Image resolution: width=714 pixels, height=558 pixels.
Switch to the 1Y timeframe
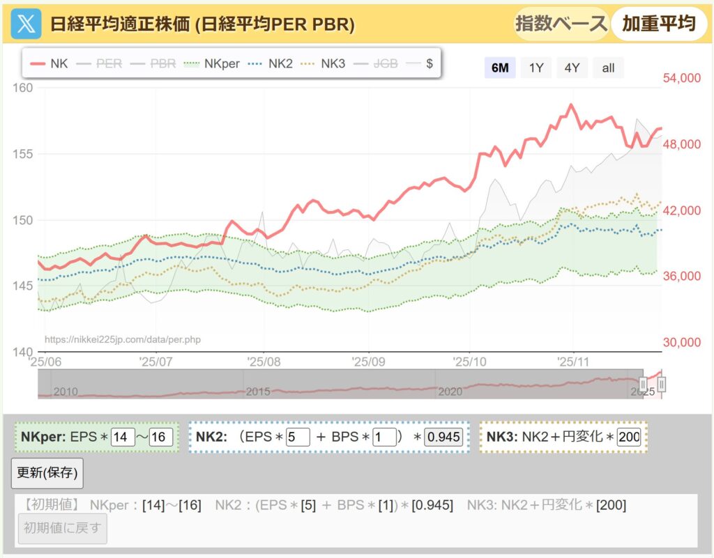(x=535, y=68)
